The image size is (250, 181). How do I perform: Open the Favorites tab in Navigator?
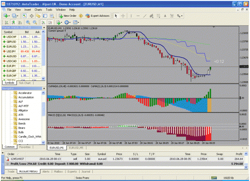point(25,147)
